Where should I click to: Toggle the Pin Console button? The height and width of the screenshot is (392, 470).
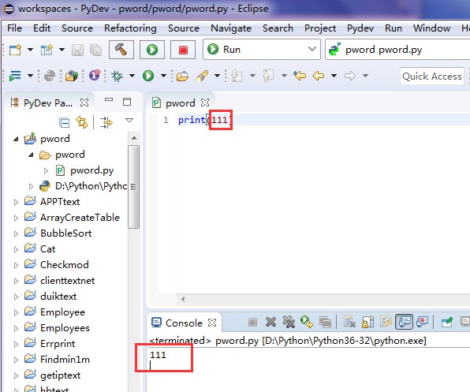click(447, 323)
